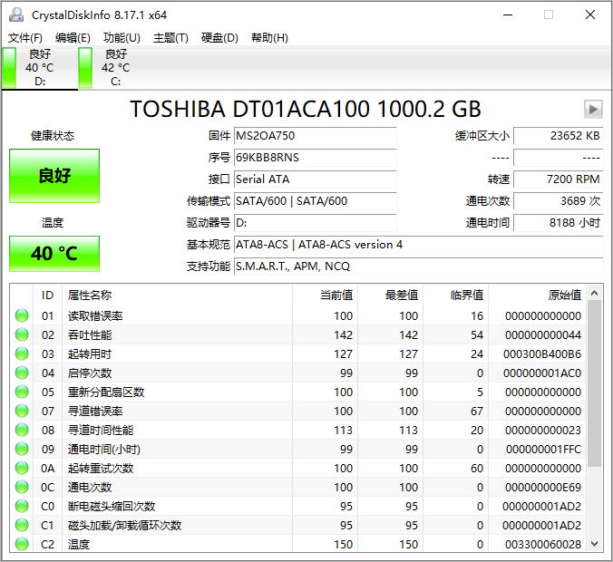Viewport: 613px width, 562px height.
Task: Click the 40 °C temperature button
Action: [54, 254]
